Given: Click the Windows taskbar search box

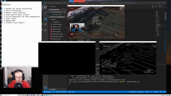Looking at the screenshot, I should [x=10, y=95].
